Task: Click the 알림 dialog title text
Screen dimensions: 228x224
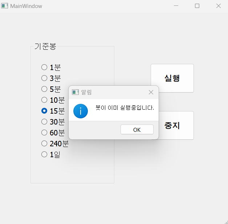Action: coord(86,92)
